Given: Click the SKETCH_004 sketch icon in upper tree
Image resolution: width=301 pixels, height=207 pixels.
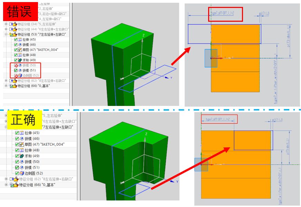Looking at the screenshot, I should coord(20,50).
